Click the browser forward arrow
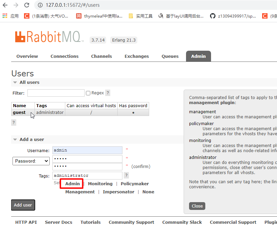Screen dimensions: 277x240 pos(16,5)
